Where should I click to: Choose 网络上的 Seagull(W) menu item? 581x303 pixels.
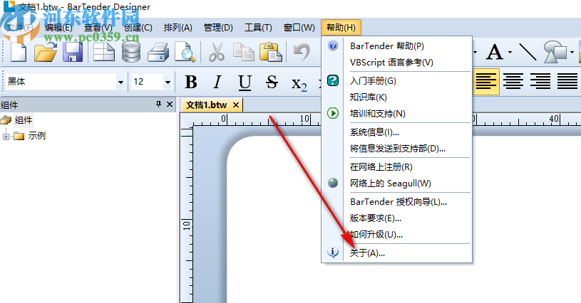tap(397, 184)
